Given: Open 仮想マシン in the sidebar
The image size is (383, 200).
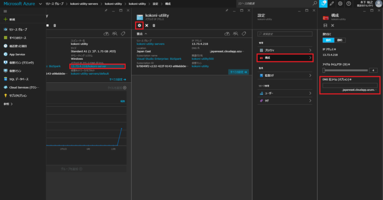Looking at the screenshot, I should tap(12, 71).
